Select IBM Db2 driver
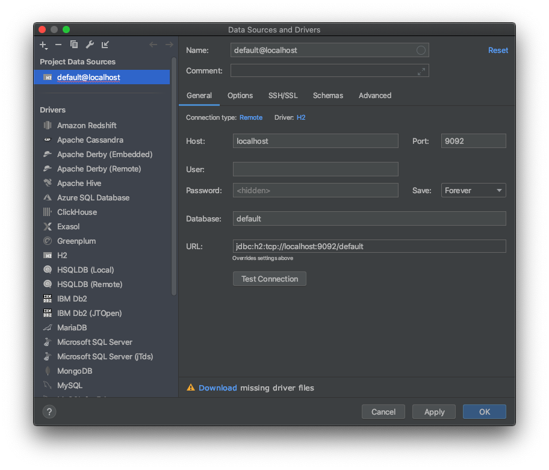 coord(102,299)
